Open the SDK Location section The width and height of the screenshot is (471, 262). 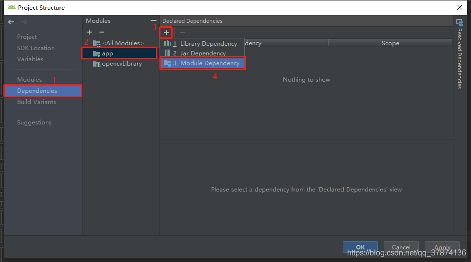36,48
